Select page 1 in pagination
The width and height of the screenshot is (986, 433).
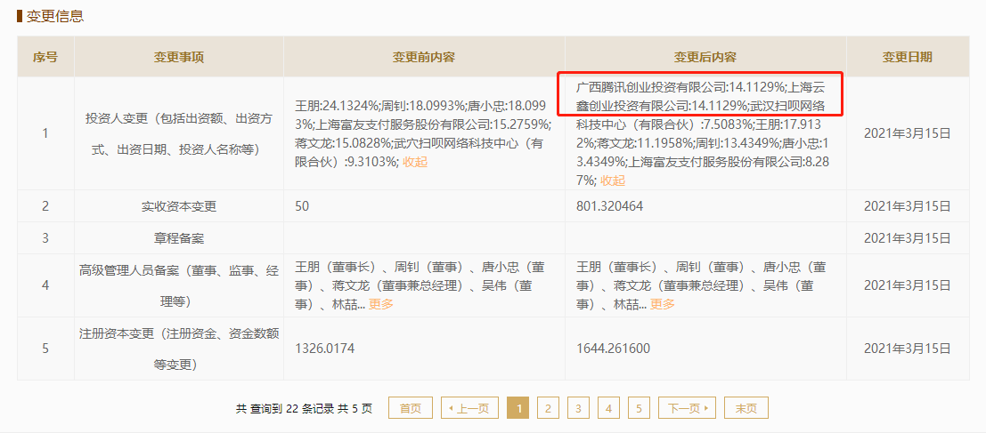pos(518,408)
